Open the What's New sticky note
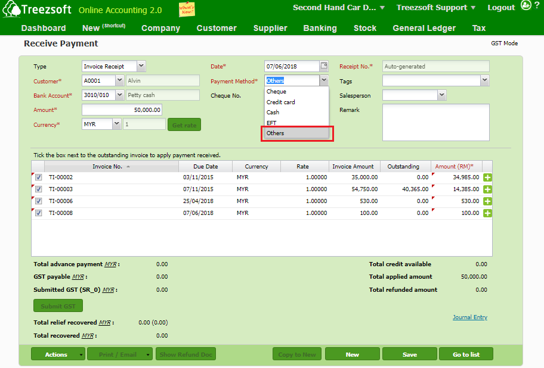The height and width of the screenshot is (368, 544). coord(187,10)
